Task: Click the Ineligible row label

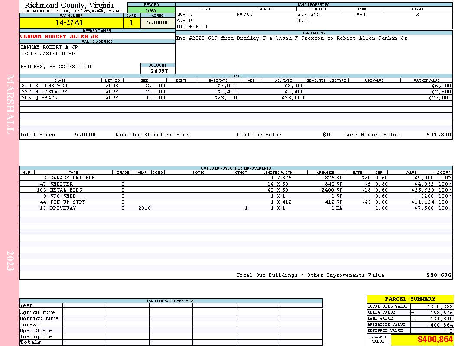Action: (x=36, y=337)
